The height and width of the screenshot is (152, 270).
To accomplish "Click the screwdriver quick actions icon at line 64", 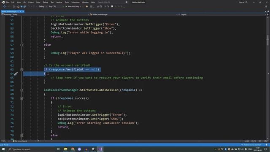I will coord(16,74).
